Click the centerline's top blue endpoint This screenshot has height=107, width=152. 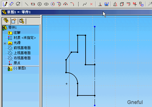(95, 26)
